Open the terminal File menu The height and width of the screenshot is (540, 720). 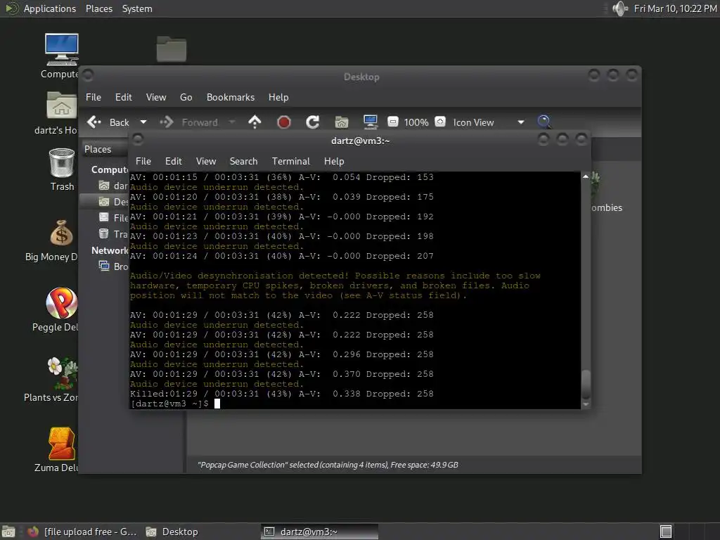pyautogui.click(x=143, y=161)
